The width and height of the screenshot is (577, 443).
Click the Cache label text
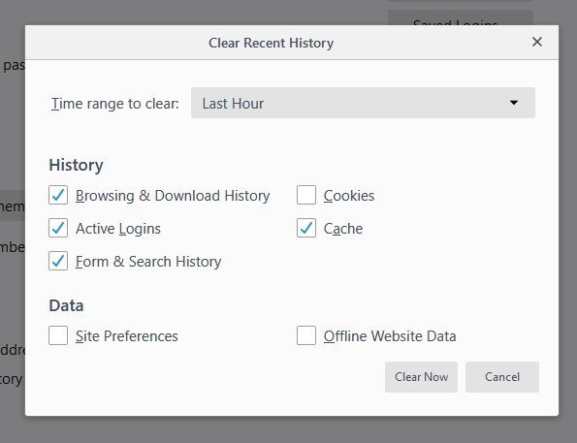coord(343,229)
